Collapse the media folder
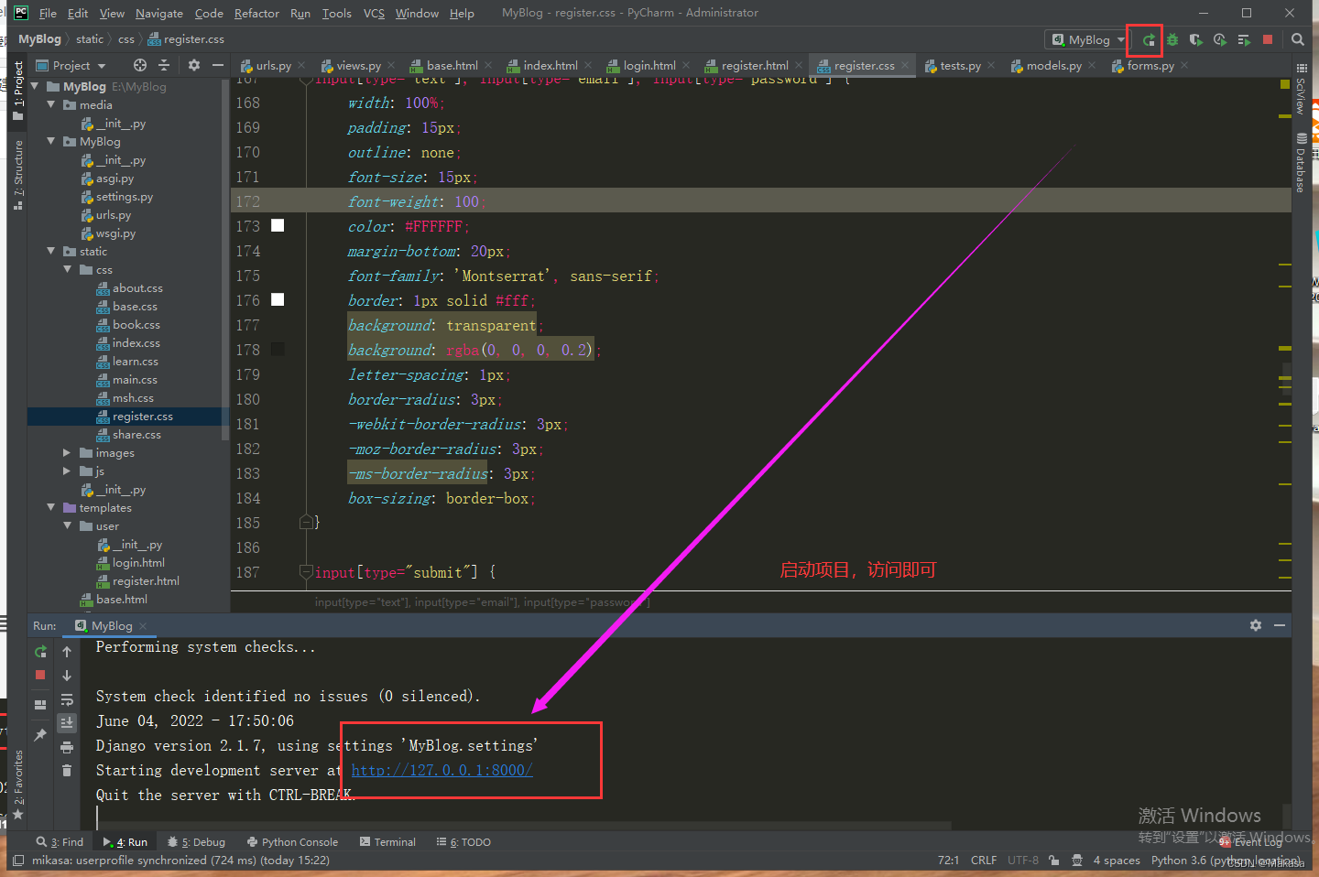This screenshot has height=877, width=1319. click(51, 104)
